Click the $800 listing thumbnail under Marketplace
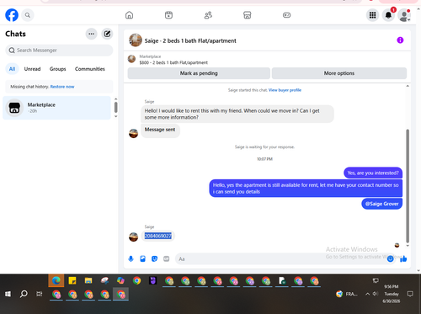The image size is (421, 314). point(131,59)
